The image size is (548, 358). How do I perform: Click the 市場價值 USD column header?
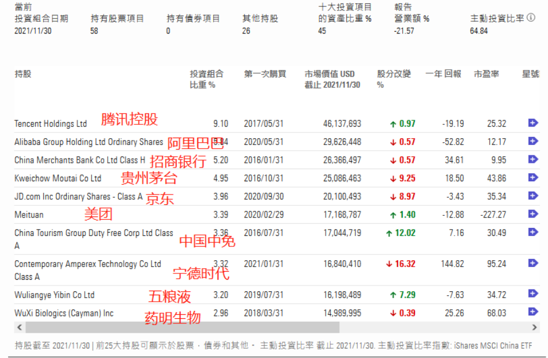point(332,79)
